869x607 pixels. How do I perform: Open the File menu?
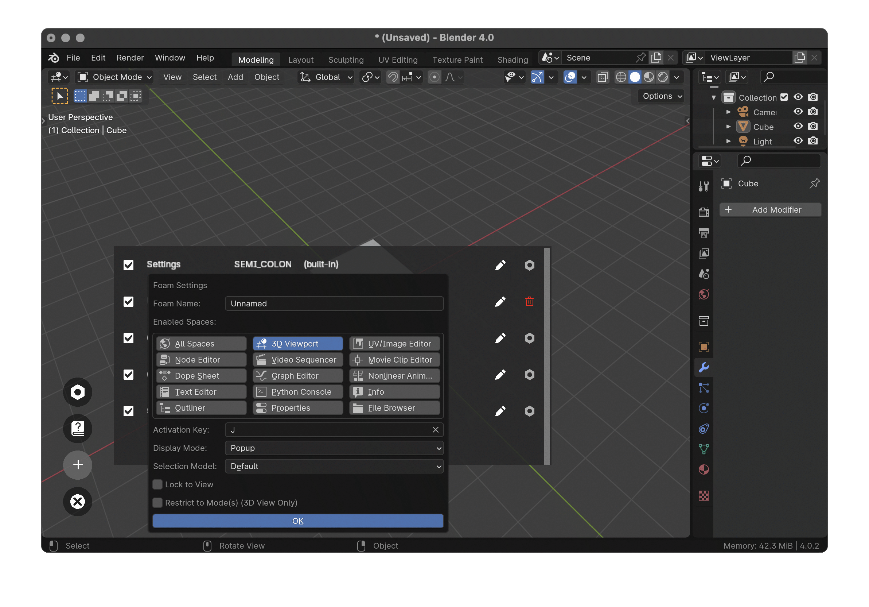pyautogui.click(x=73, y=58)
